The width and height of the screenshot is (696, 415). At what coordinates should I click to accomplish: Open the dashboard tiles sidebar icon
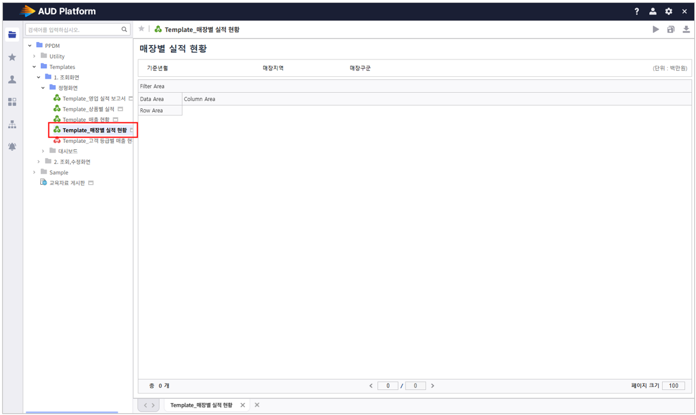(x=12, y=102)
